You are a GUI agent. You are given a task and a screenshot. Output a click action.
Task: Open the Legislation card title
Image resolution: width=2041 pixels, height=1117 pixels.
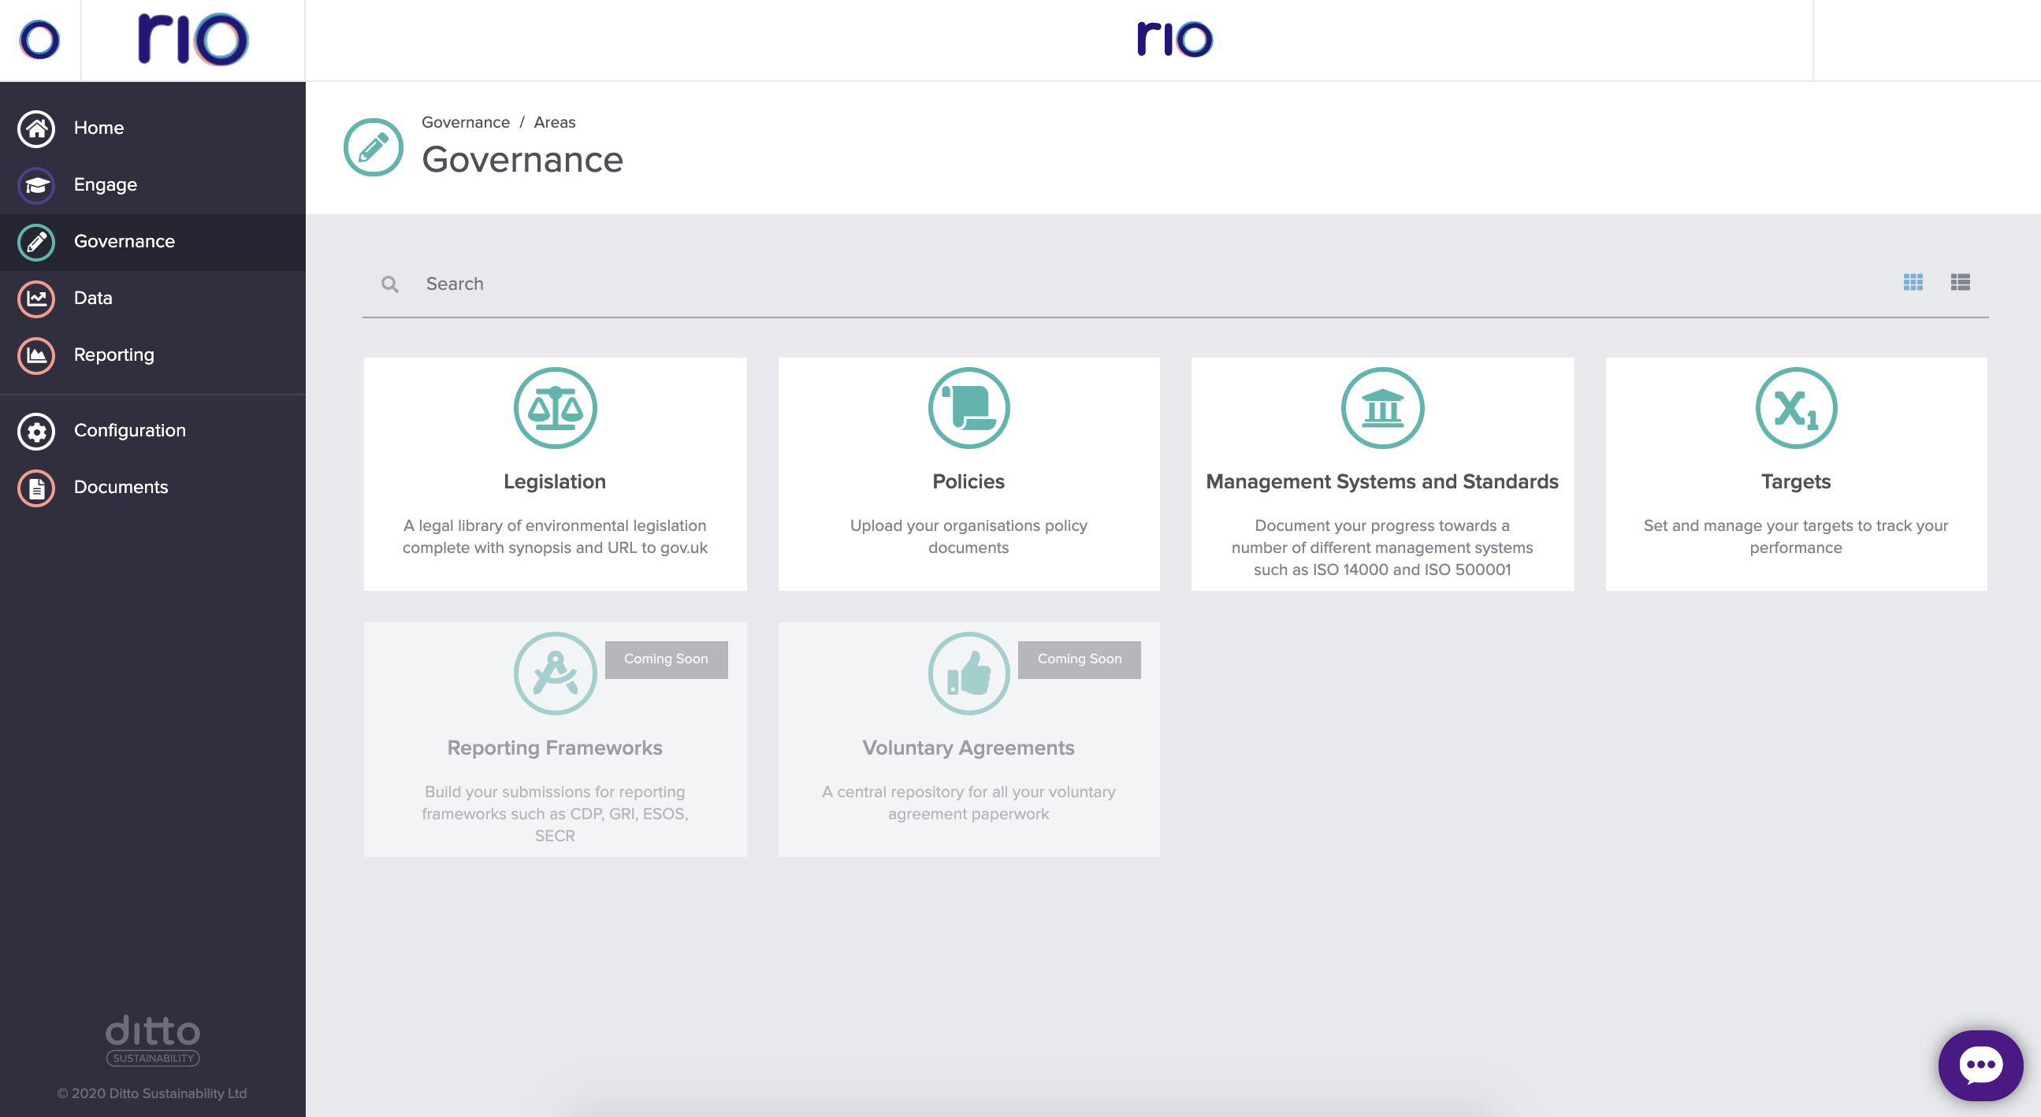point(555,481)
